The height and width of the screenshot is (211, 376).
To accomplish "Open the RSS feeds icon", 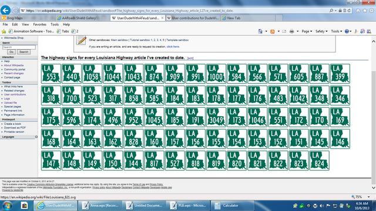I will click(x=273, y=31).
